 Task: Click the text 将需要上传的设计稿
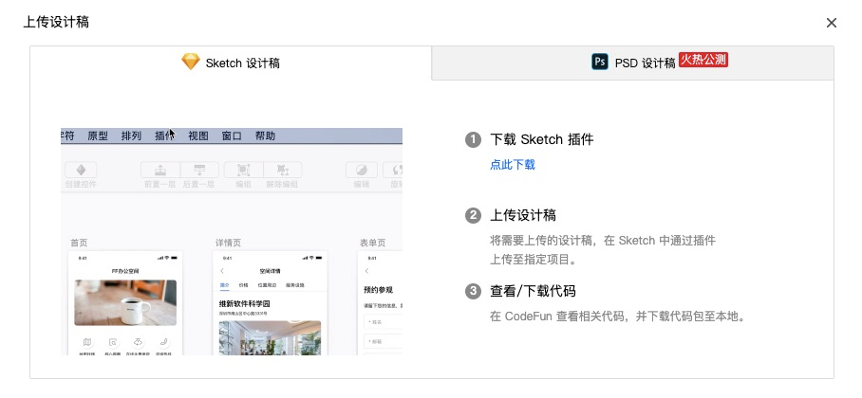(540, 241)
